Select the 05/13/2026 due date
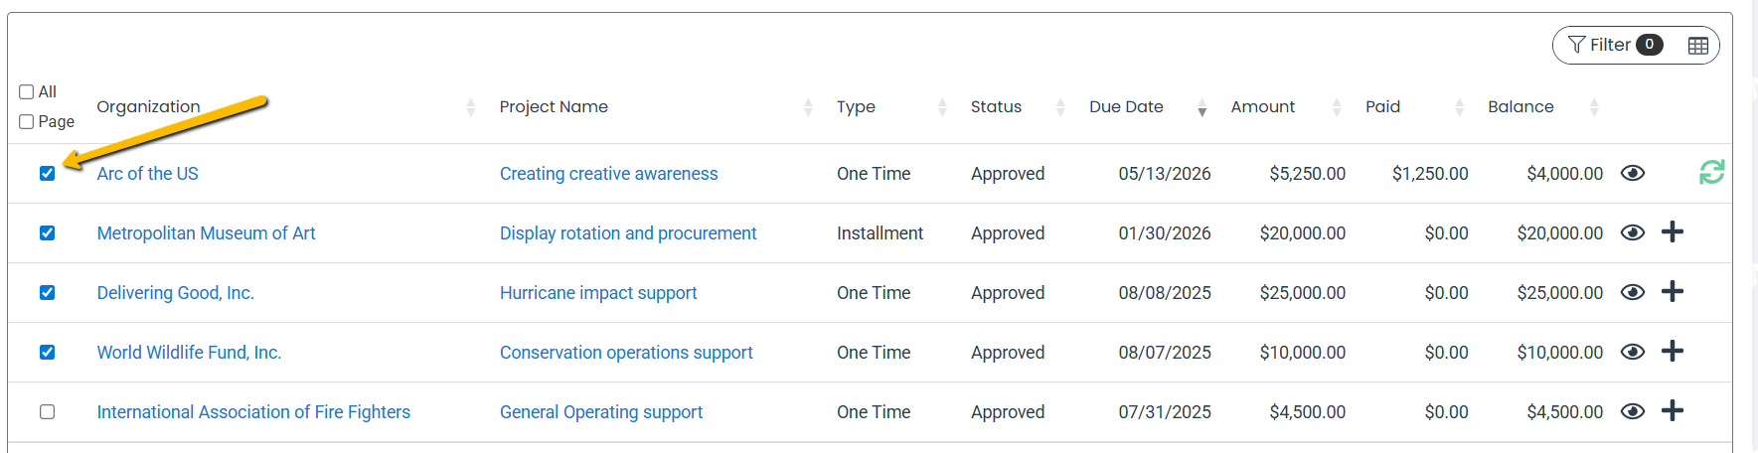Viewport: 1758px width, 453px height. (x=1165, y=174)
